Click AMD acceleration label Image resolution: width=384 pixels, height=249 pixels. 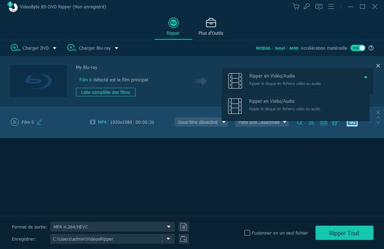point(294,49)
